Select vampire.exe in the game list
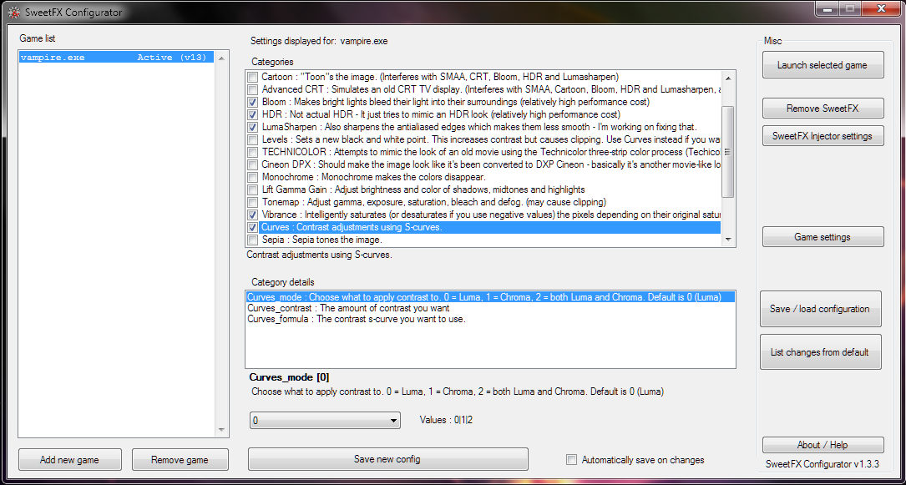906x485 pixels. tap(117, 58)
